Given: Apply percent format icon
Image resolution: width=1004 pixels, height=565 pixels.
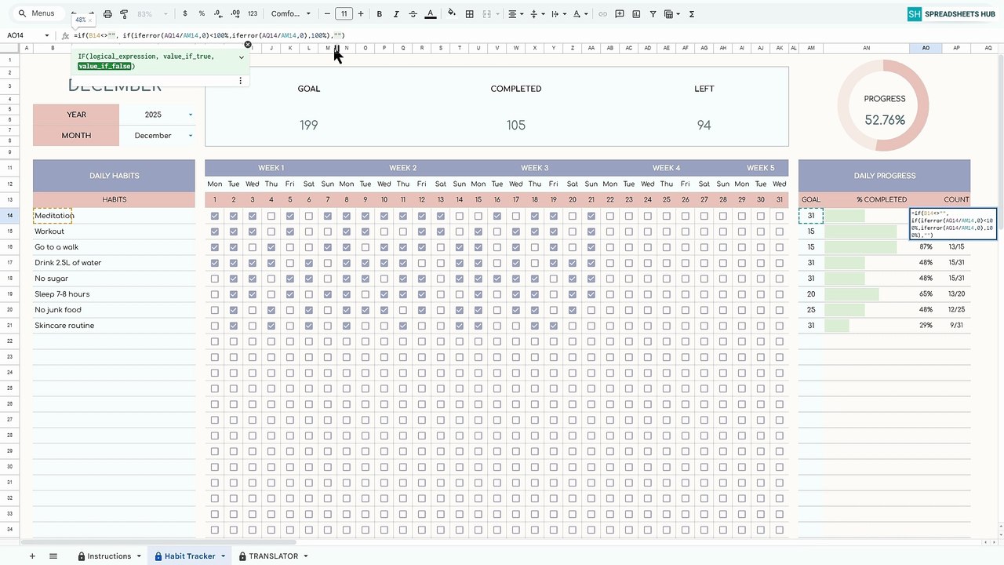Looking at the screenshot, I should coord(202,14).
